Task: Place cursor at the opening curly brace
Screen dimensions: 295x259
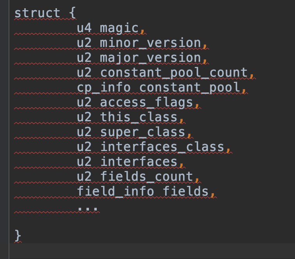Action: [x=73, y=13]
